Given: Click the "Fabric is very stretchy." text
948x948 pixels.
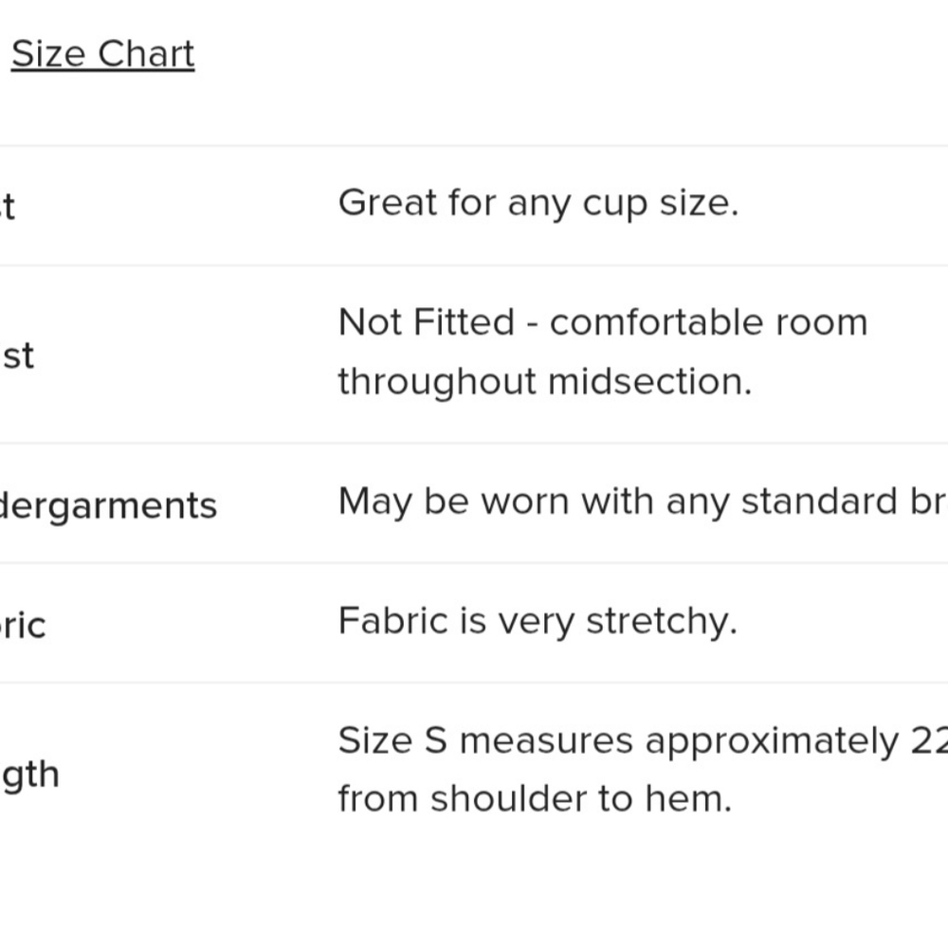Looking at the screenshot, I should click(x=537, y=621).
